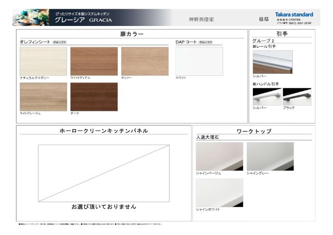Select the ライトミディアム door color swatch
Viewport: 333px width, 235px height.
[x=94, y=61]
